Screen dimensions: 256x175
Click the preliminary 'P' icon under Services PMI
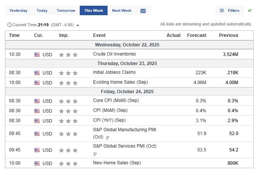95,154
